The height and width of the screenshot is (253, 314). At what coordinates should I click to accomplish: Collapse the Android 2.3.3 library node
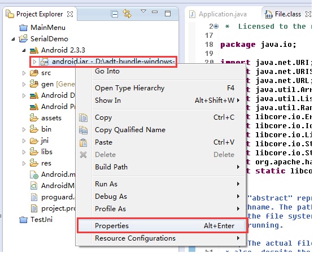tap(24, 50)
